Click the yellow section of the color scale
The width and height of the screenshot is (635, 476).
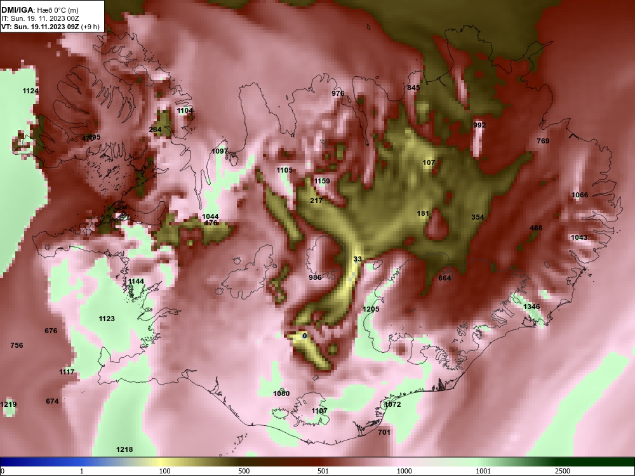point(162,462)
